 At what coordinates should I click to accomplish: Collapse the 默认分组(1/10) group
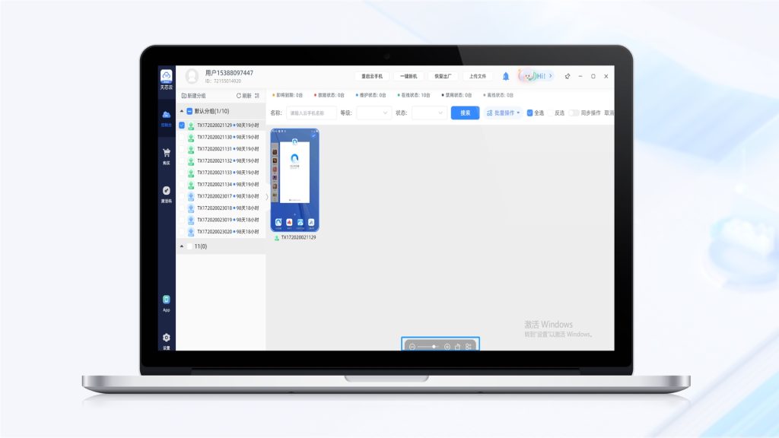(182, 111)
